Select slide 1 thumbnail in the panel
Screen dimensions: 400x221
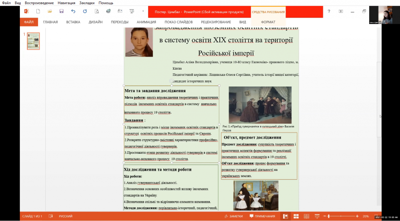34,41
